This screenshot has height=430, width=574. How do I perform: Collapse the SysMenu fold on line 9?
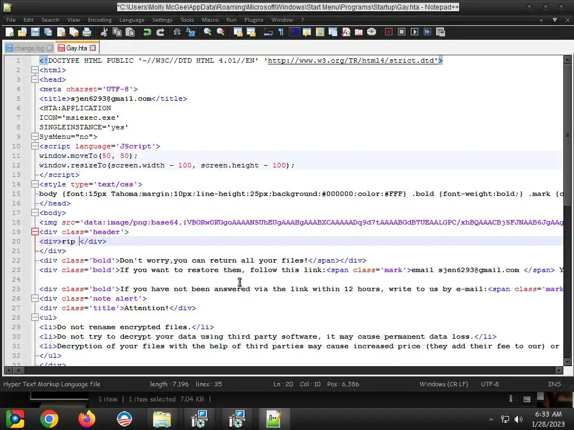pyautogui.click(x=35, y=137)
